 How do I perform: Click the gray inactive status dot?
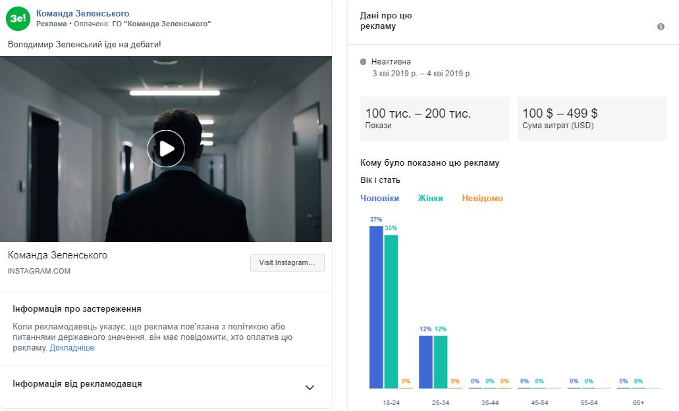point(364,62)
